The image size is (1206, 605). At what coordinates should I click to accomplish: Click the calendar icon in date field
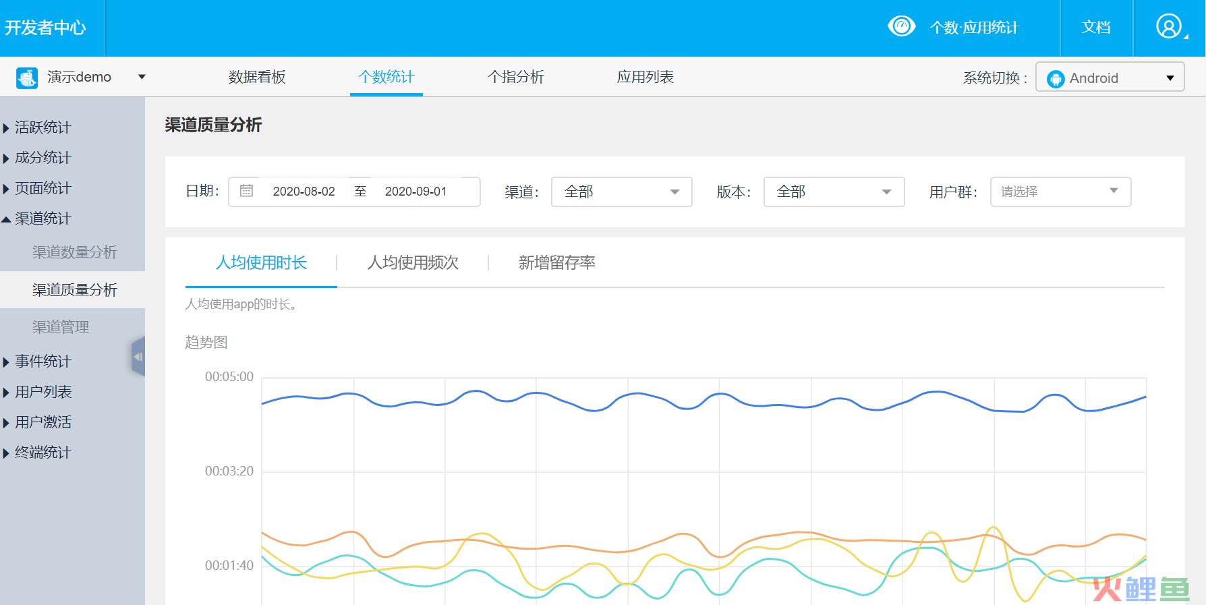point(247,191)
